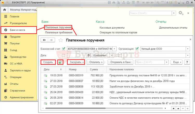195x114 pixels.
Task: Select Банк и касса in sidebar
Action: [x=19, y=30]
